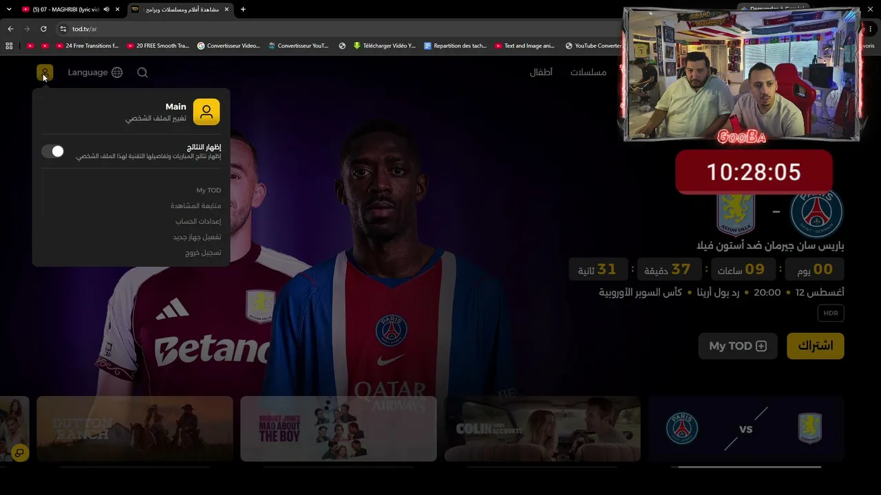
Task: Click the رد بول أرينا venue text
Action: pos(717,292)
